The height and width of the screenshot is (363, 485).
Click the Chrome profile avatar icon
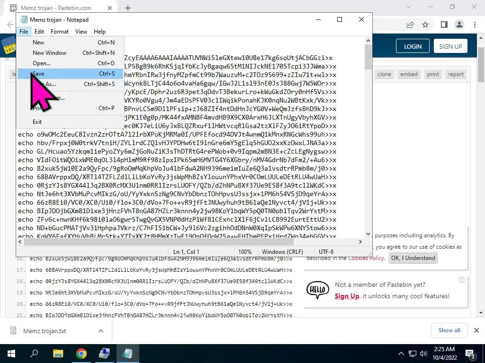[x=459, y=25]
